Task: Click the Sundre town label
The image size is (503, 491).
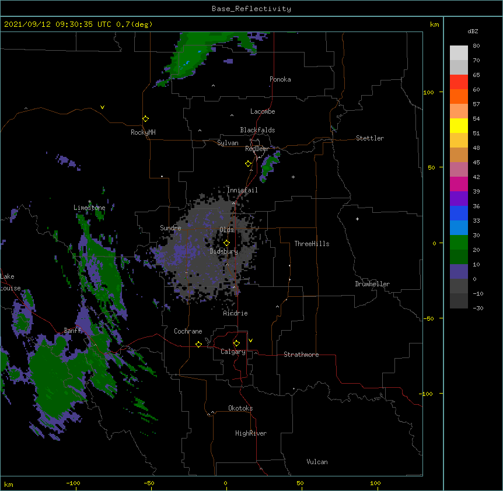Action: 170,228
